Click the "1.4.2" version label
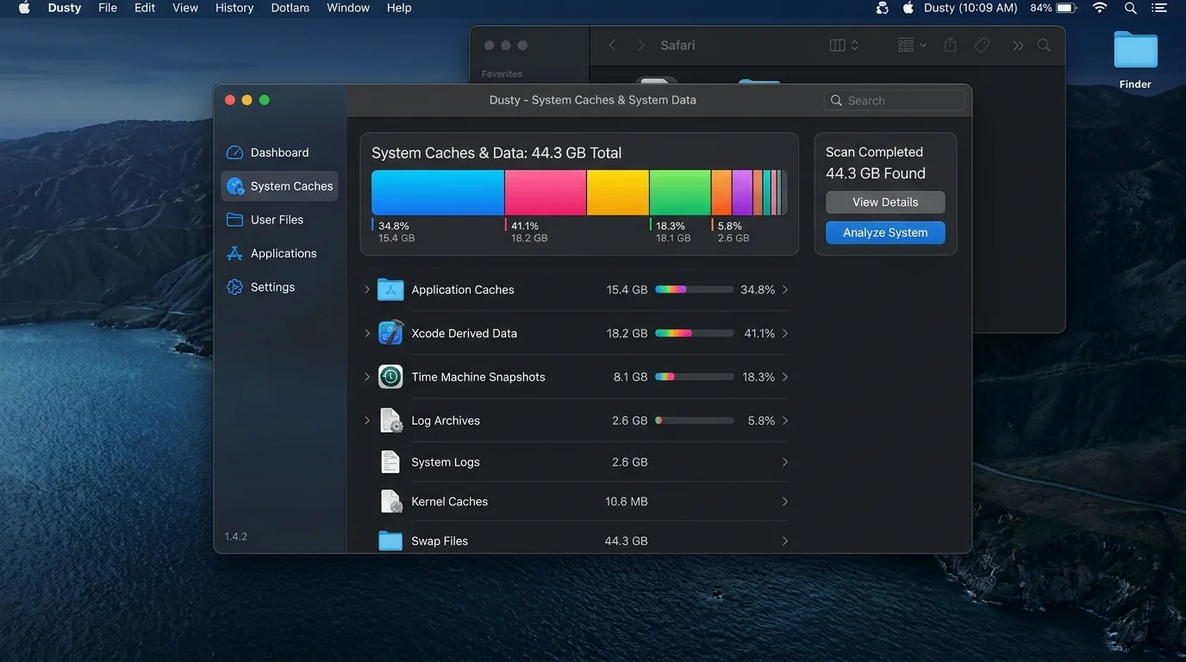Viewport: 1186px width, 662px height. point(236,536)
